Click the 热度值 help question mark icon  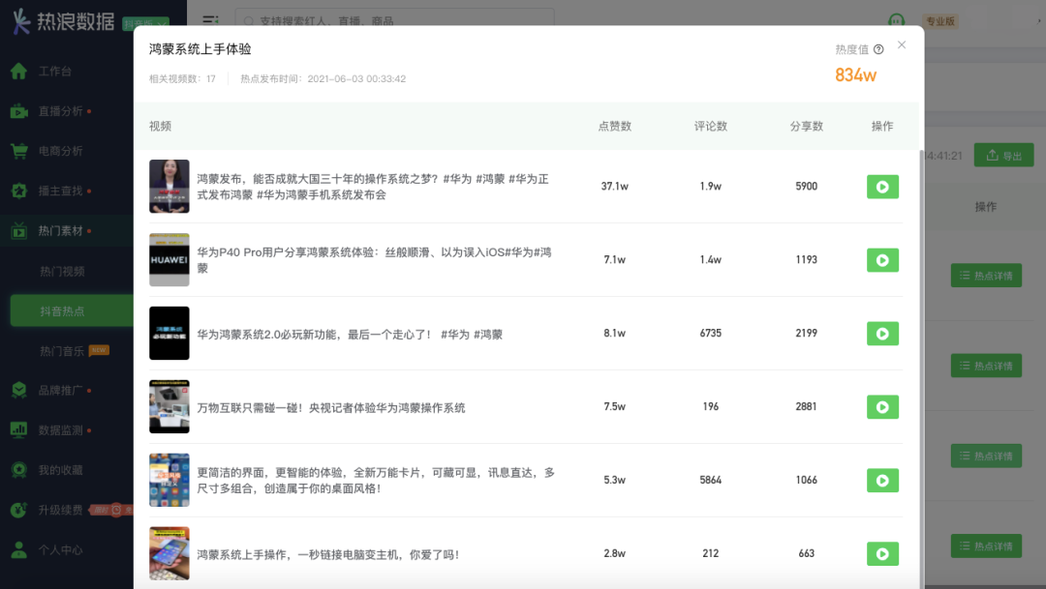pos(878,49)
